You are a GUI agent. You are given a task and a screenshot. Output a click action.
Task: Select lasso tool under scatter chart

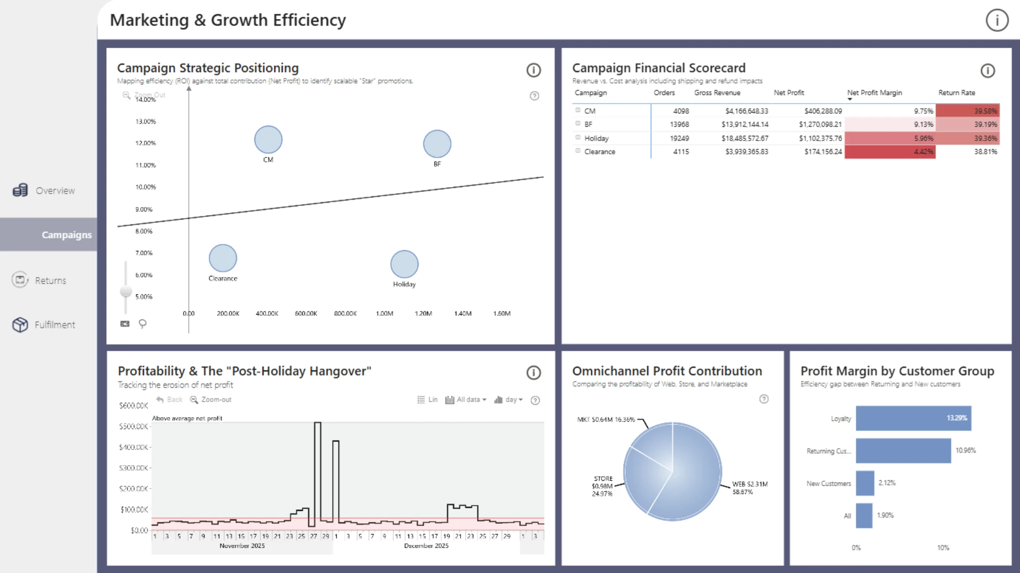142,324
